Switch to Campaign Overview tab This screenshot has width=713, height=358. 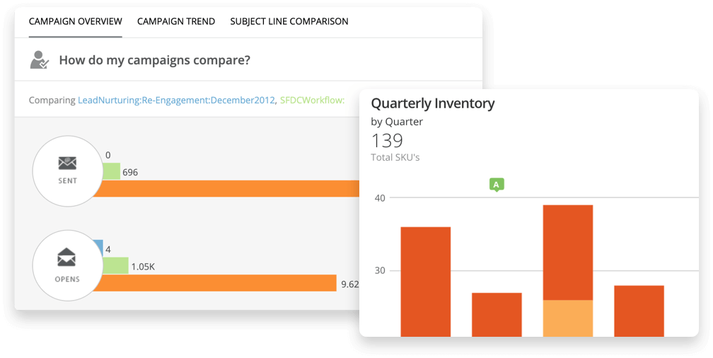pyautogui.click(x=75, y=21)
